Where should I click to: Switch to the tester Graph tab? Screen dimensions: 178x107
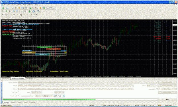(20, 102)
